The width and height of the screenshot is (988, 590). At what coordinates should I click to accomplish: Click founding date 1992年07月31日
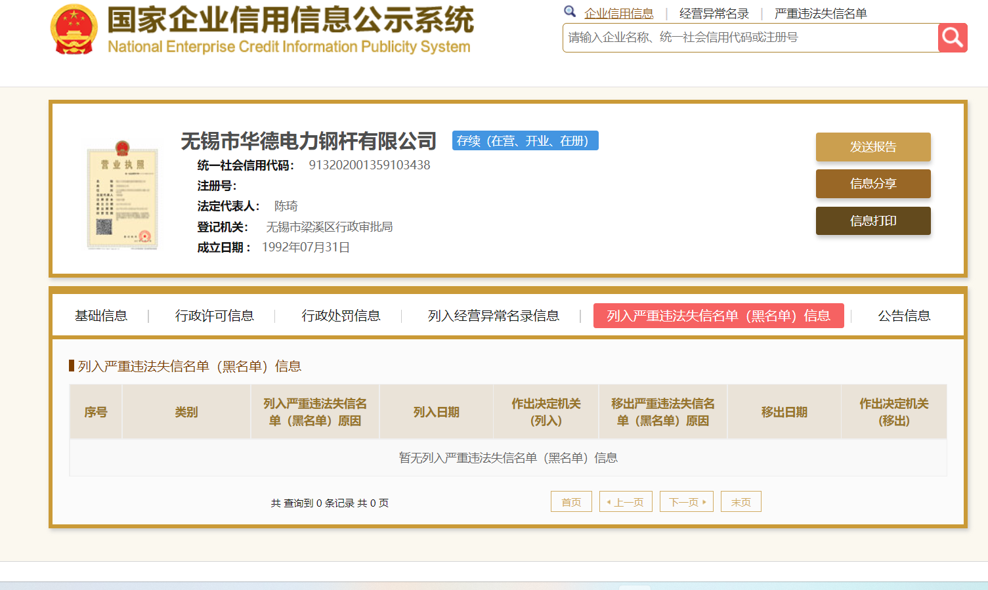coord(306,247)
